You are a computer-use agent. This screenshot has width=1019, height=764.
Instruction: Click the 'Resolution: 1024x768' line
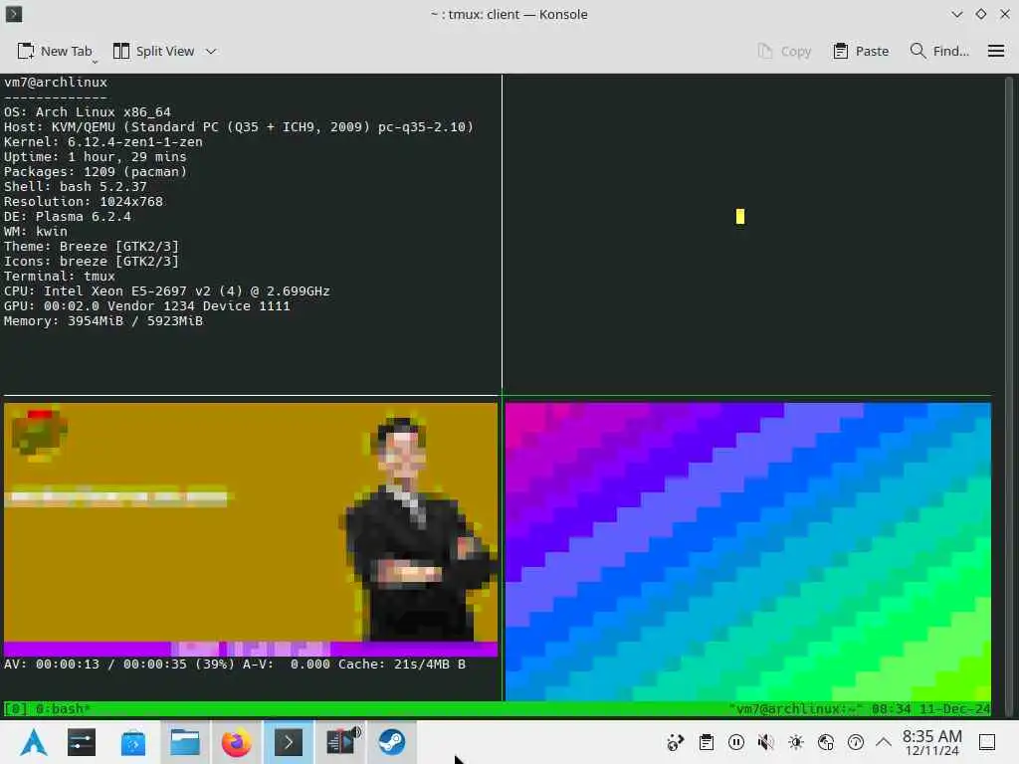click(x=84, y=201)
